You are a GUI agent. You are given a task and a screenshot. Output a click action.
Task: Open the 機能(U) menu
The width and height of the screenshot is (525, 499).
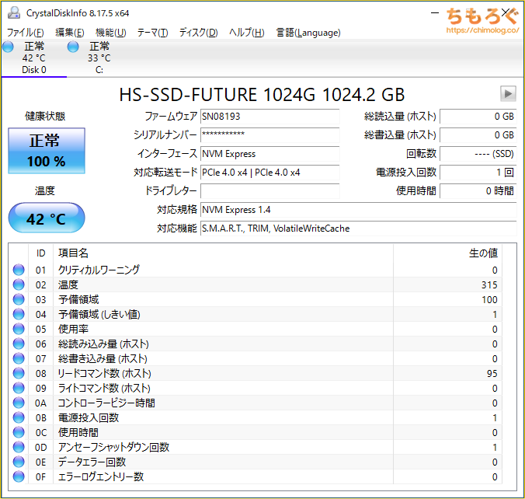pos(111,33)
